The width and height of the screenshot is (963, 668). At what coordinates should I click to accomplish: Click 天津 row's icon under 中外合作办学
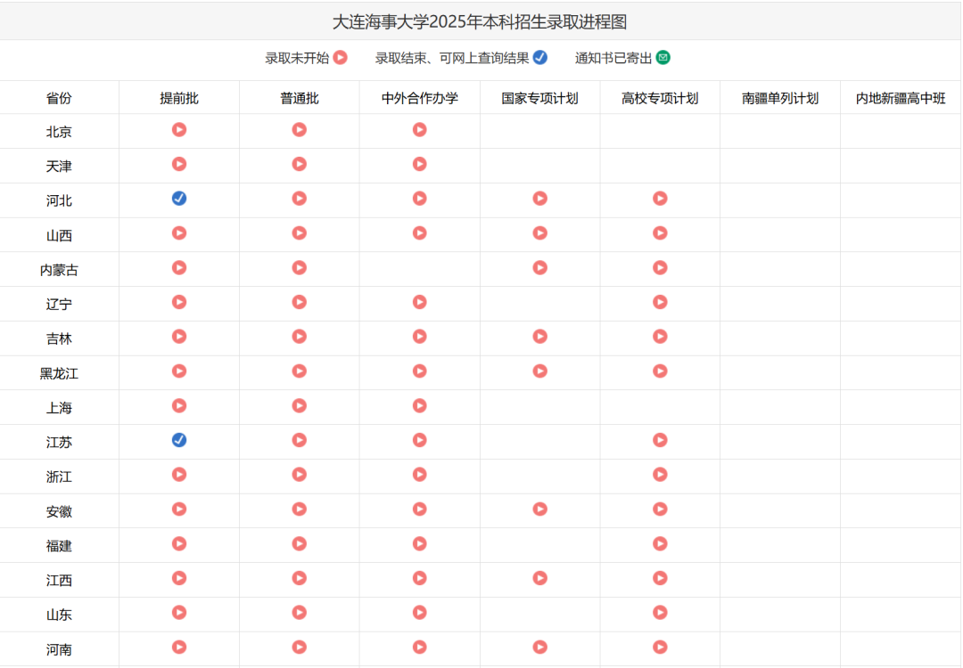(x=419, y=164)
